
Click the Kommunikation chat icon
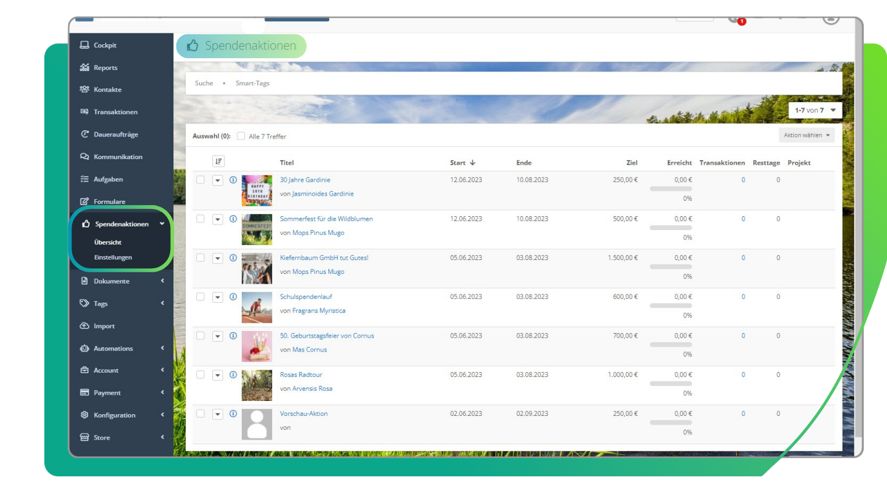point(84,157)
